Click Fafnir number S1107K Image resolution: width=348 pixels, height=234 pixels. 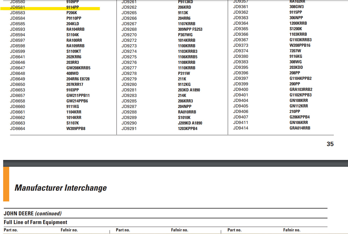[72, 123]
